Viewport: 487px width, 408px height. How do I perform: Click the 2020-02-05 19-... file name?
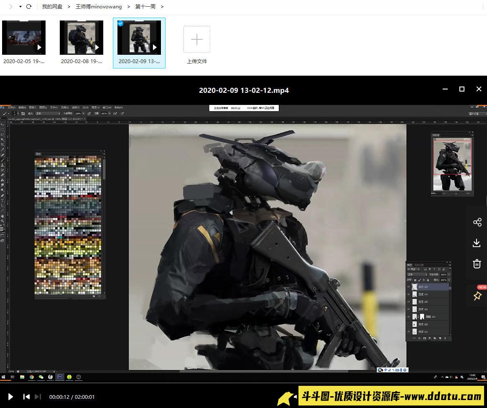(24, 61)
